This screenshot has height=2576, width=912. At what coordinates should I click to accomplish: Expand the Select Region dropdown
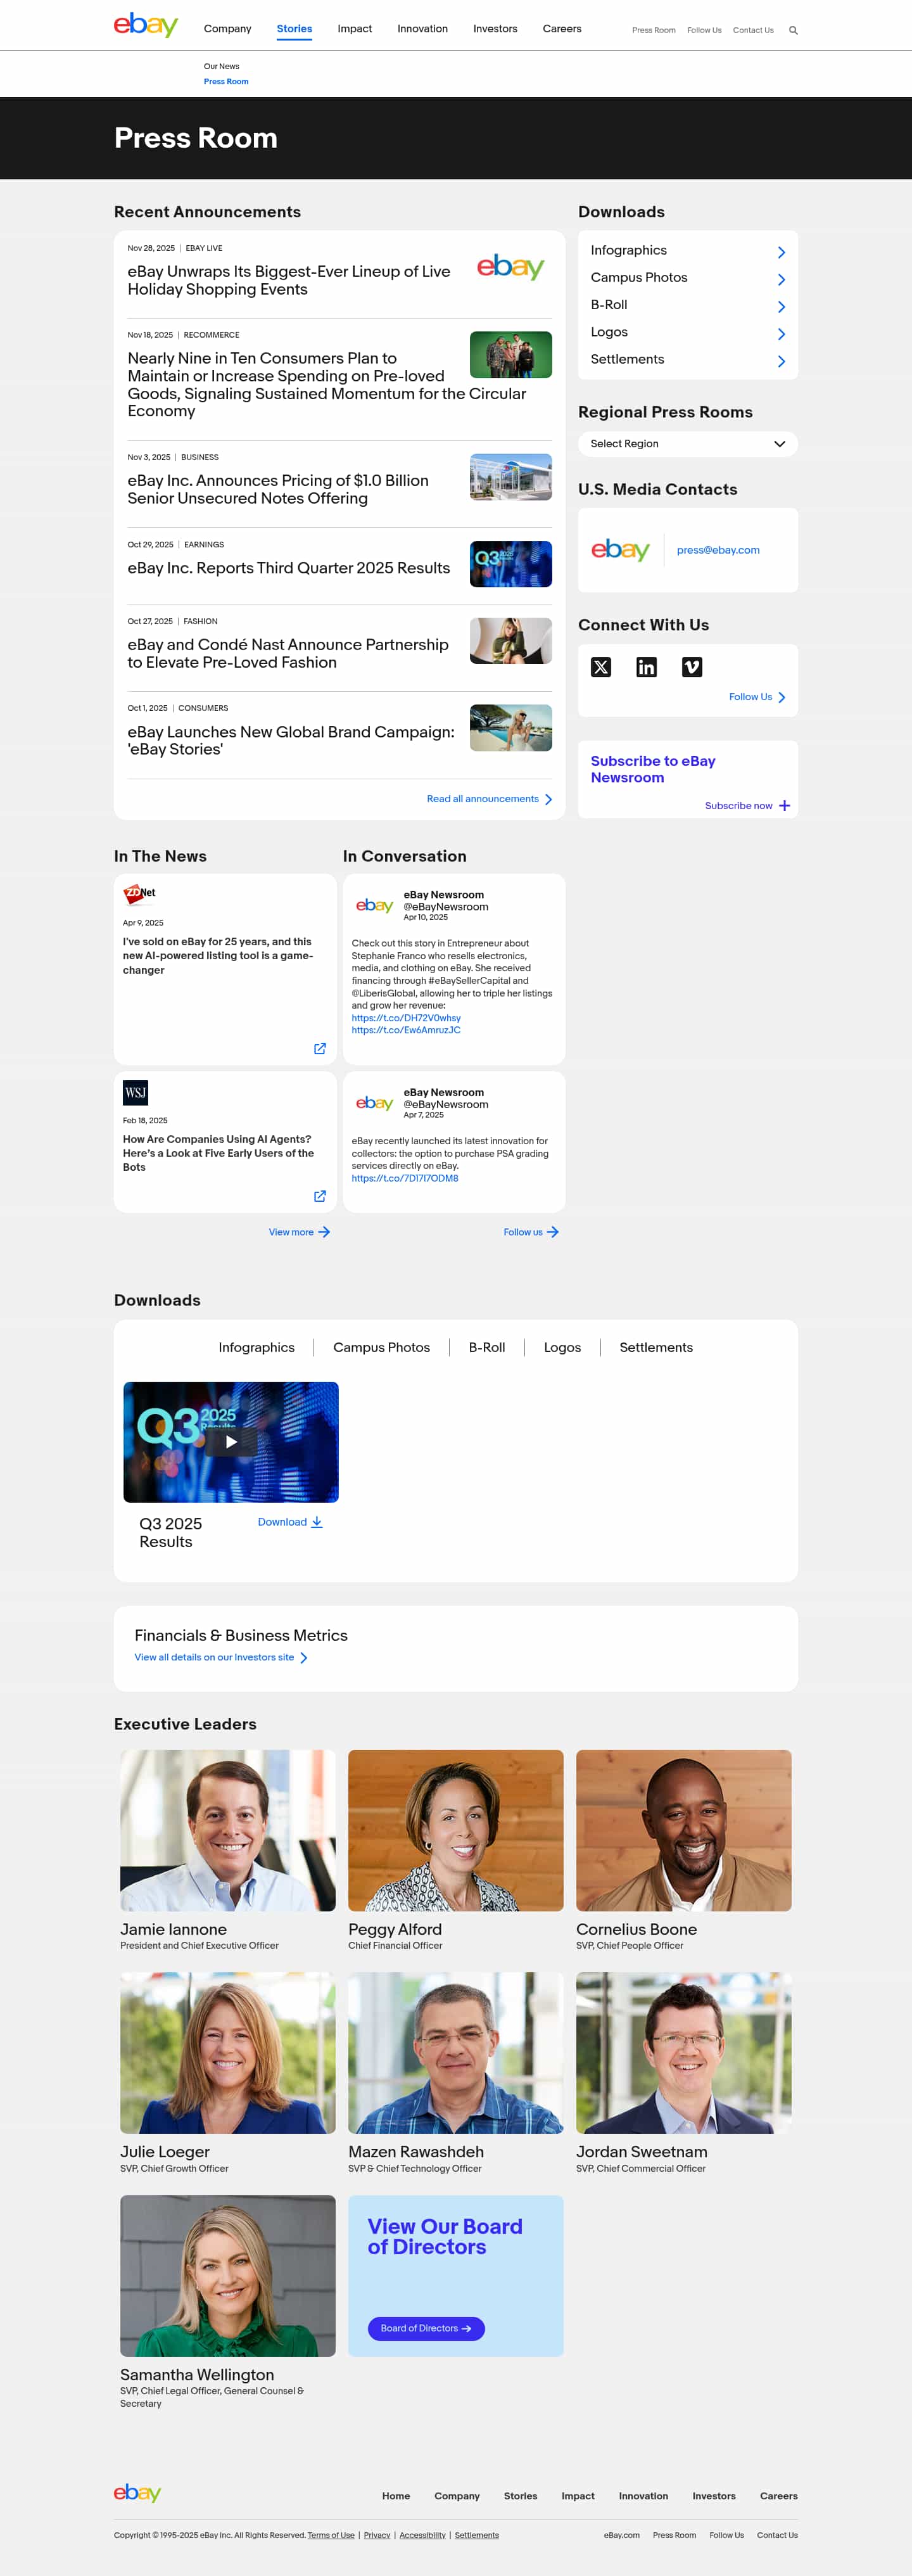pos(688,444)
